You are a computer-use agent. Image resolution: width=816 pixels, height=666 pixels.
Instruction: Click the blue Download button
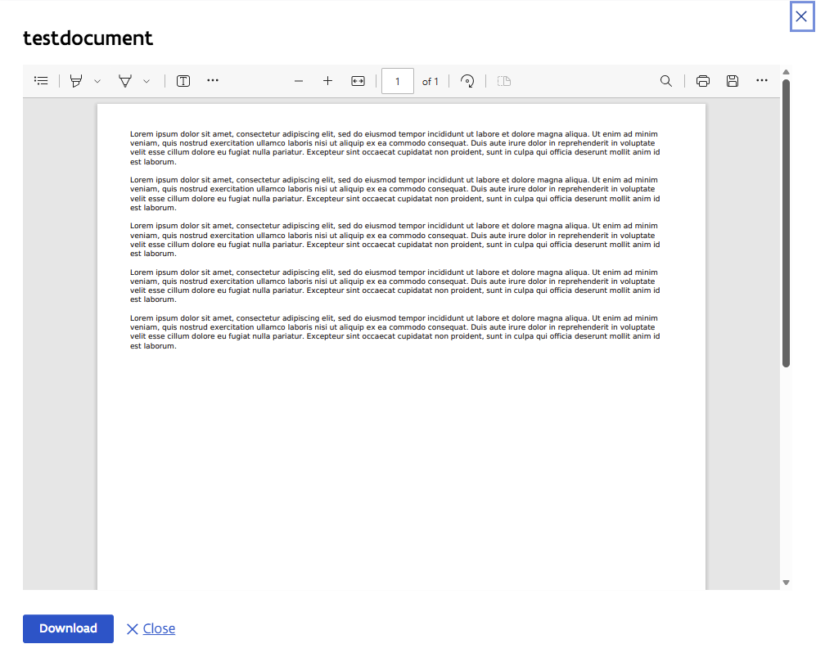(68, 628)
